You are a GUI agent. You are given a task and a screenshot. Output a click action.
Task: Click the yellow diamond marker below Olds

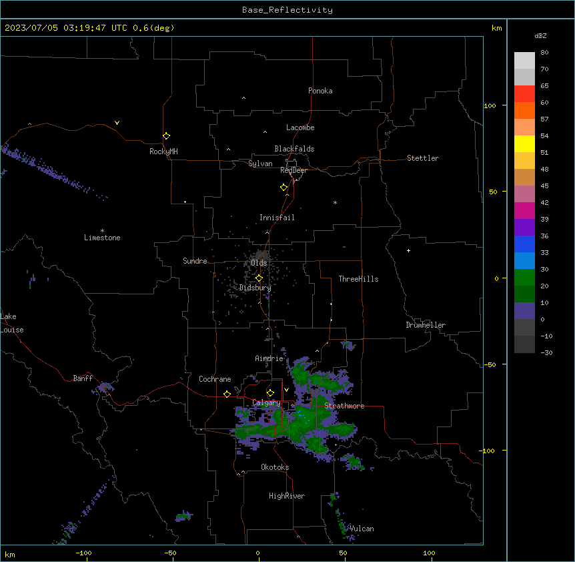[x=259, y=278]
